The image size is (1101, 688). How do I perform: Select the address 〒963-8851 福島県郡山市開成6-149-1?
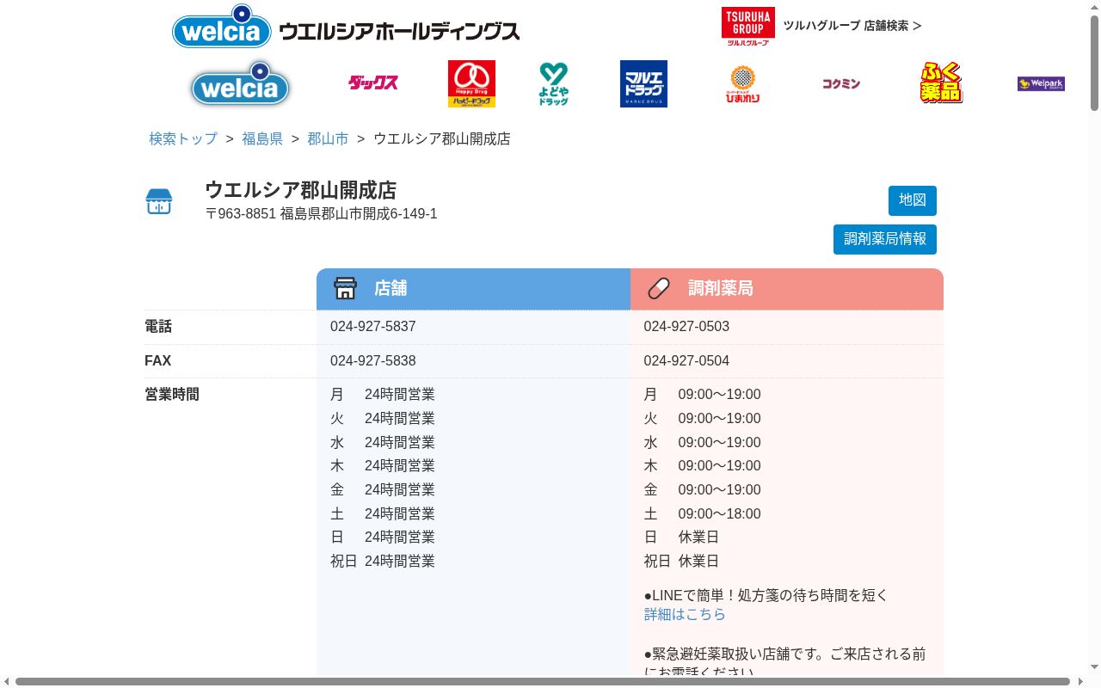click(321, 214)
